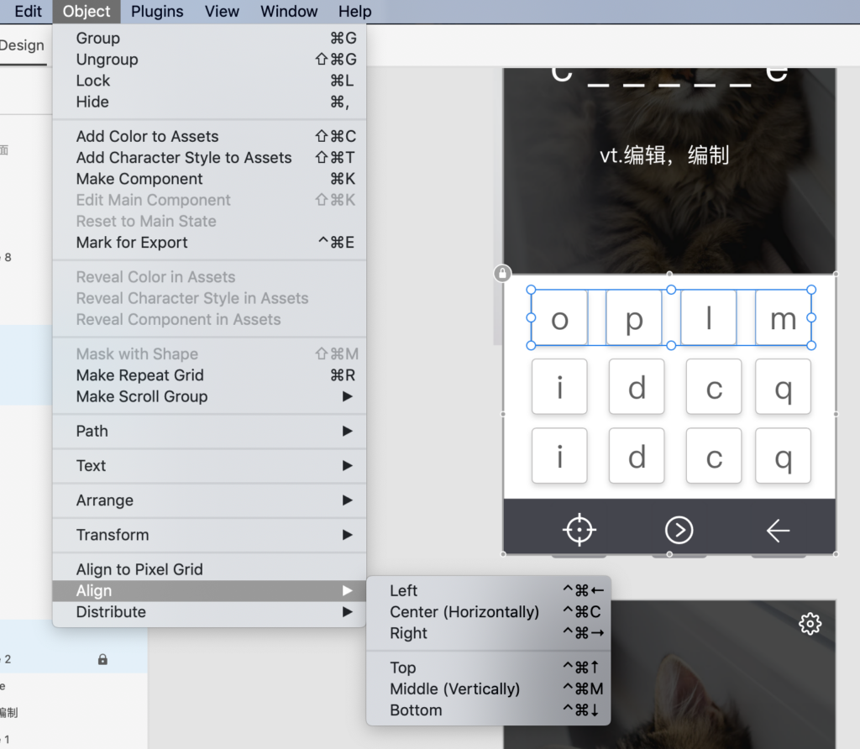This screenshot has height=749, width=860.
Task: Choose Middle (Vertically) alignment option
Action: point(454,689)
